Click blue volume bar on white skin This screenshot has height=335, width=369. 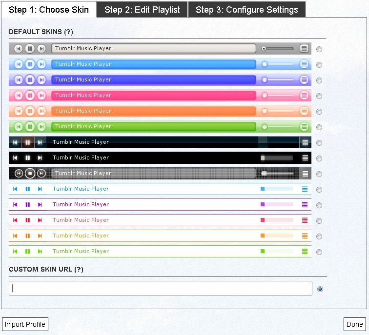(277, 189)
